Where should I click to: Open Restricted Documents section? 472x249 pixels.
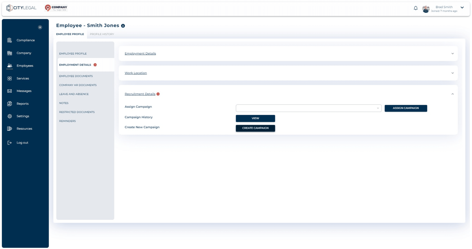[77, 112]
